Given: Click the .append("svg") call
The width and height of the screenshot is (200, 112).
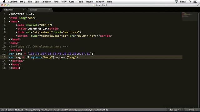Looking at the screenshot, I should (x=66, y=57).
